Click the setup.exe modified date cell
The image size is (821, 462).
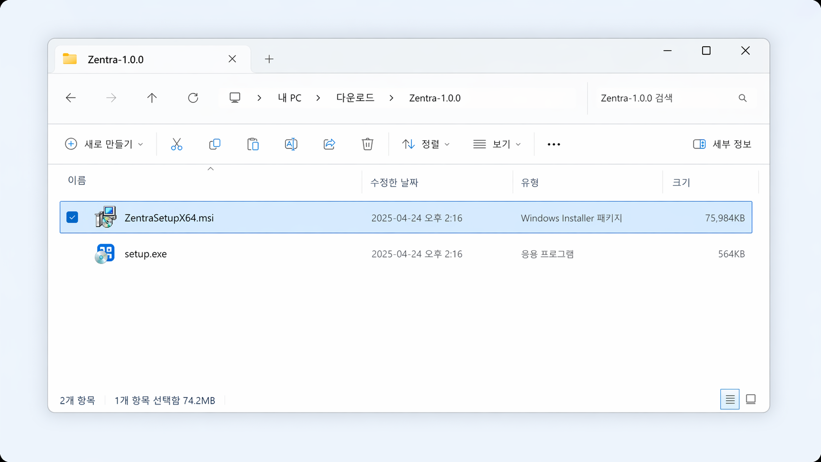point(417,254)
